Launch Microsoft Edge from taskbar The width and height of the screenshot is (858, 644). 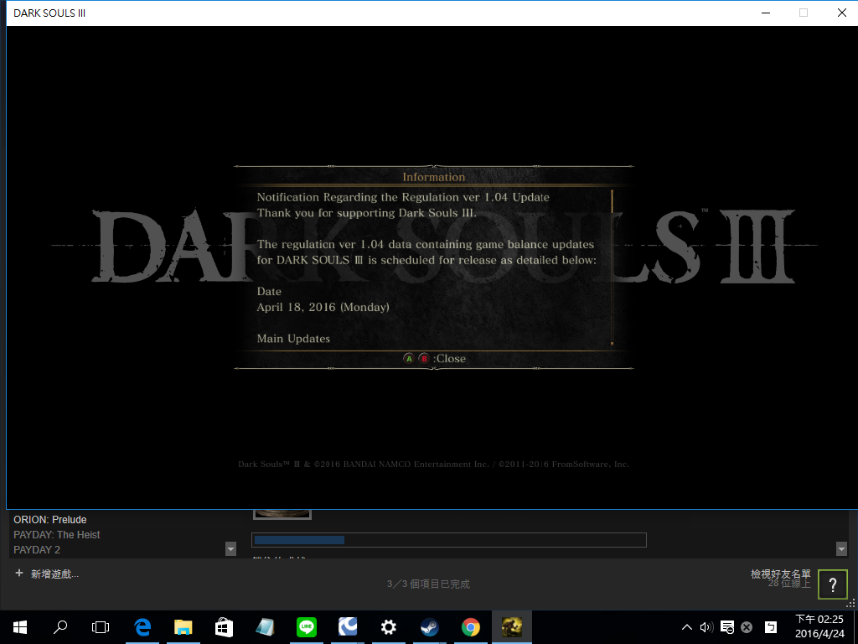pos(142,627)
